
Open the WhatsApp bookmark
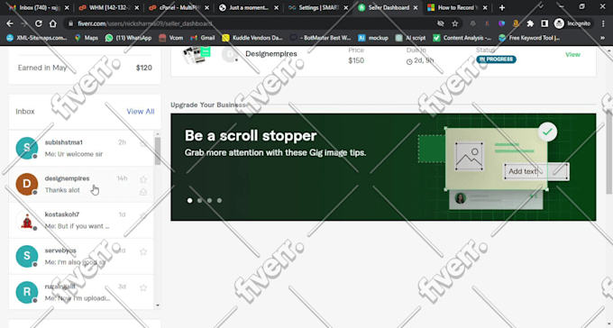pos(128,38)
